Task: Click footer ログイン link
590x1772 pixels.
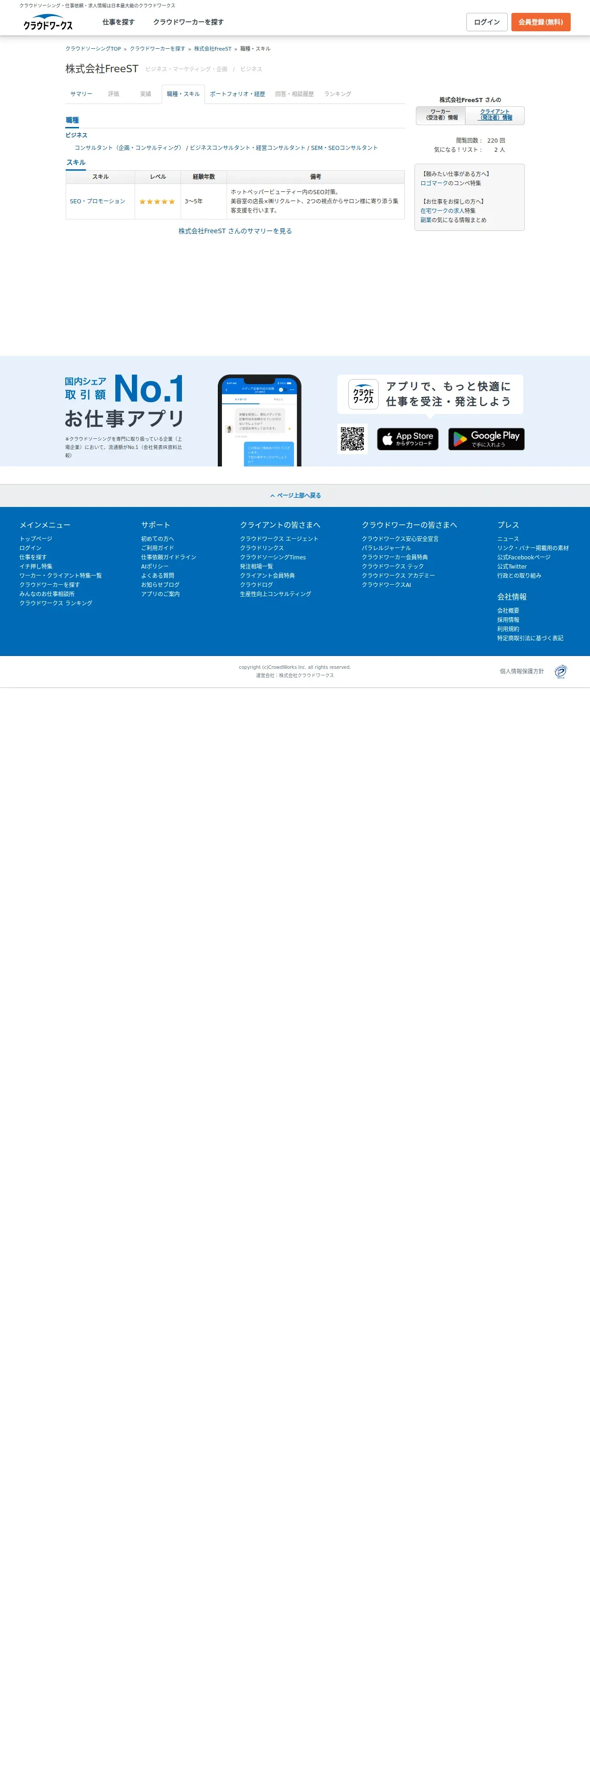Action: pos(30,548)
